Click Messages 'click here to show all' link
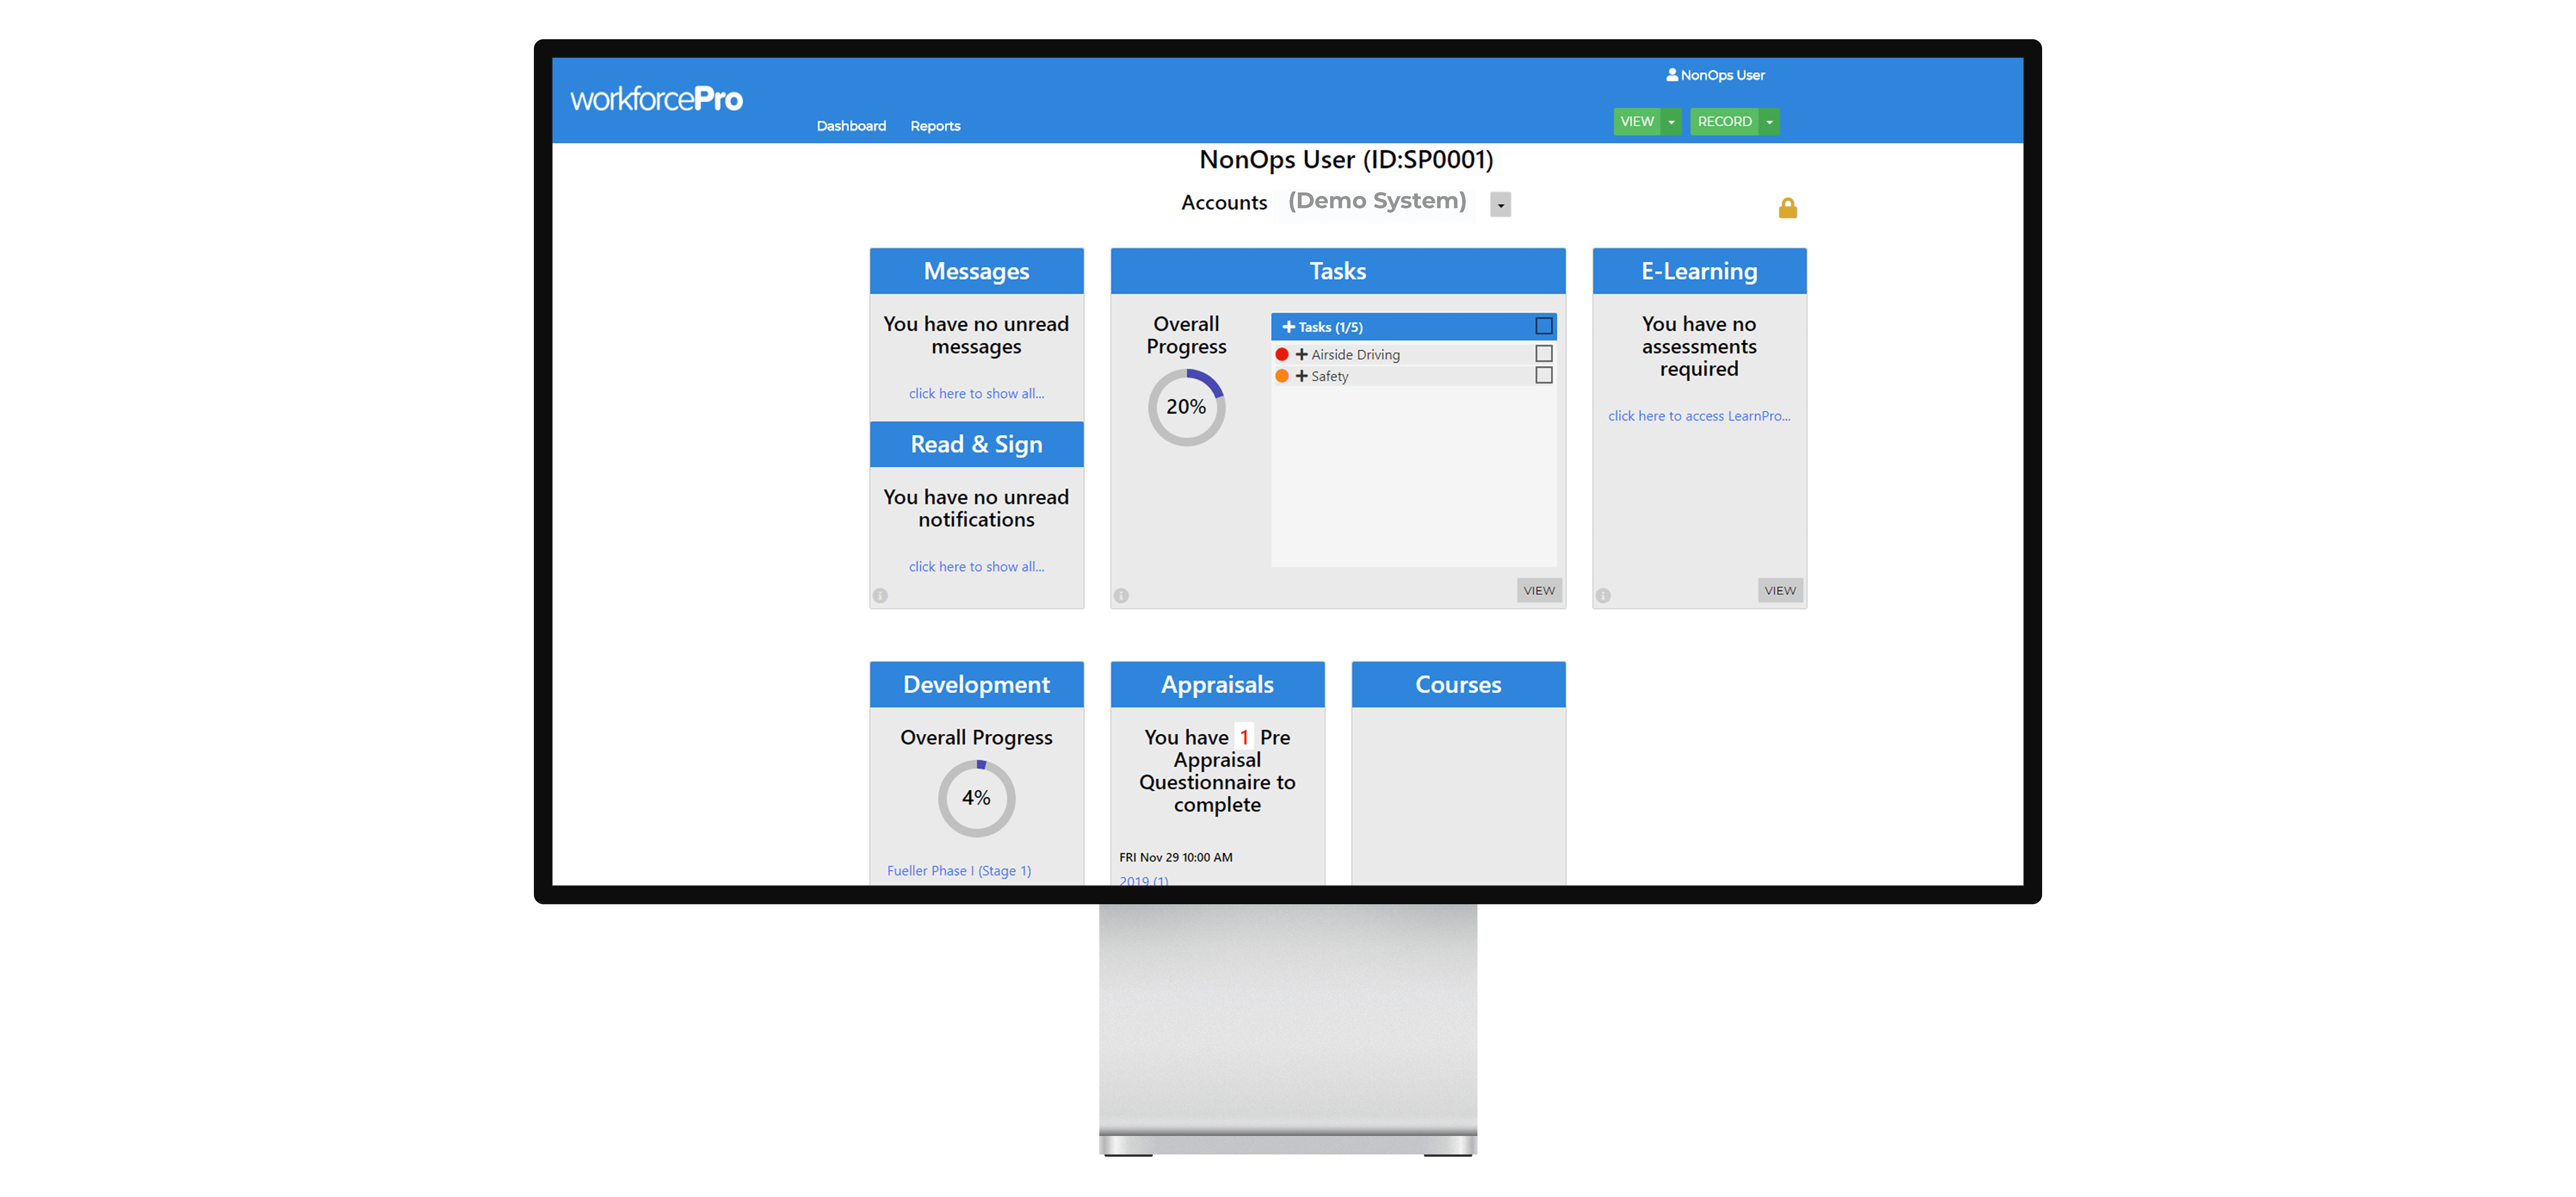This screenshot has width=2576, height=1197. tap(976, 394)
